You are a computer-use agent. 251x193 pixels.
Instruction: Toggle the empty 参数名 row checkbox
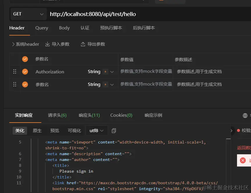25,84
